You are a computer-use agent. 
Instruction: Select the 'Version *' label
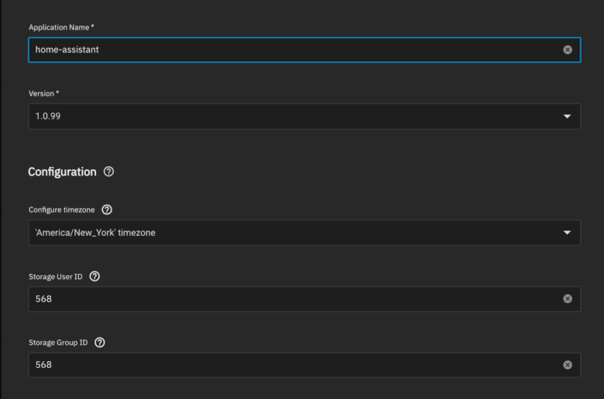click(43, 94)
